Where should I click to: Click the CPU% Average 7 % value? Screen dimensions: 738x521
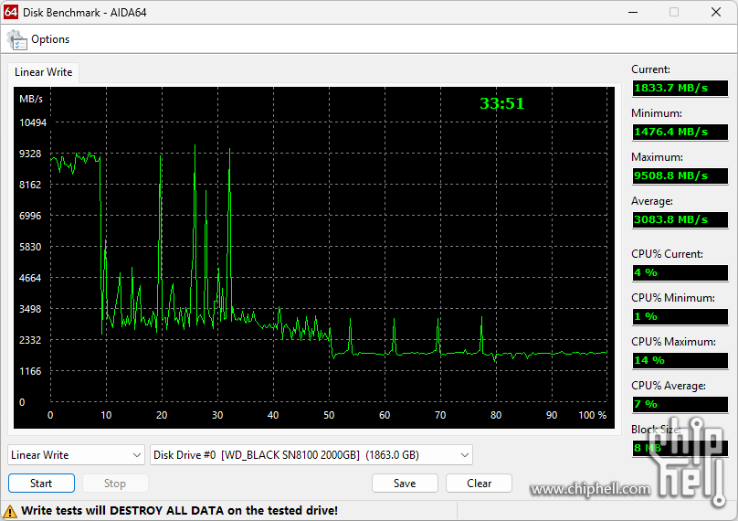click(x=680, y=404)
